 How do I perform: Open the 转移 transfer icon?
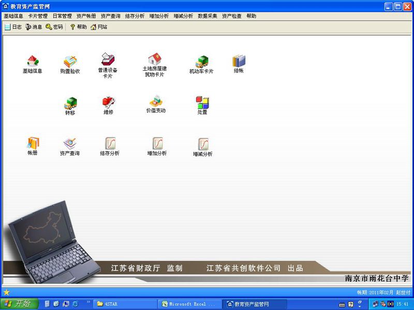70,102
